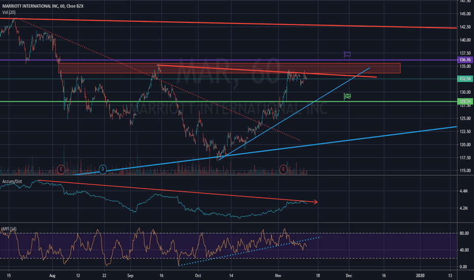This screenshot has height=280, width=474.
Task: Click the 18 date label on time axis
Action: [x=318, y=275]
